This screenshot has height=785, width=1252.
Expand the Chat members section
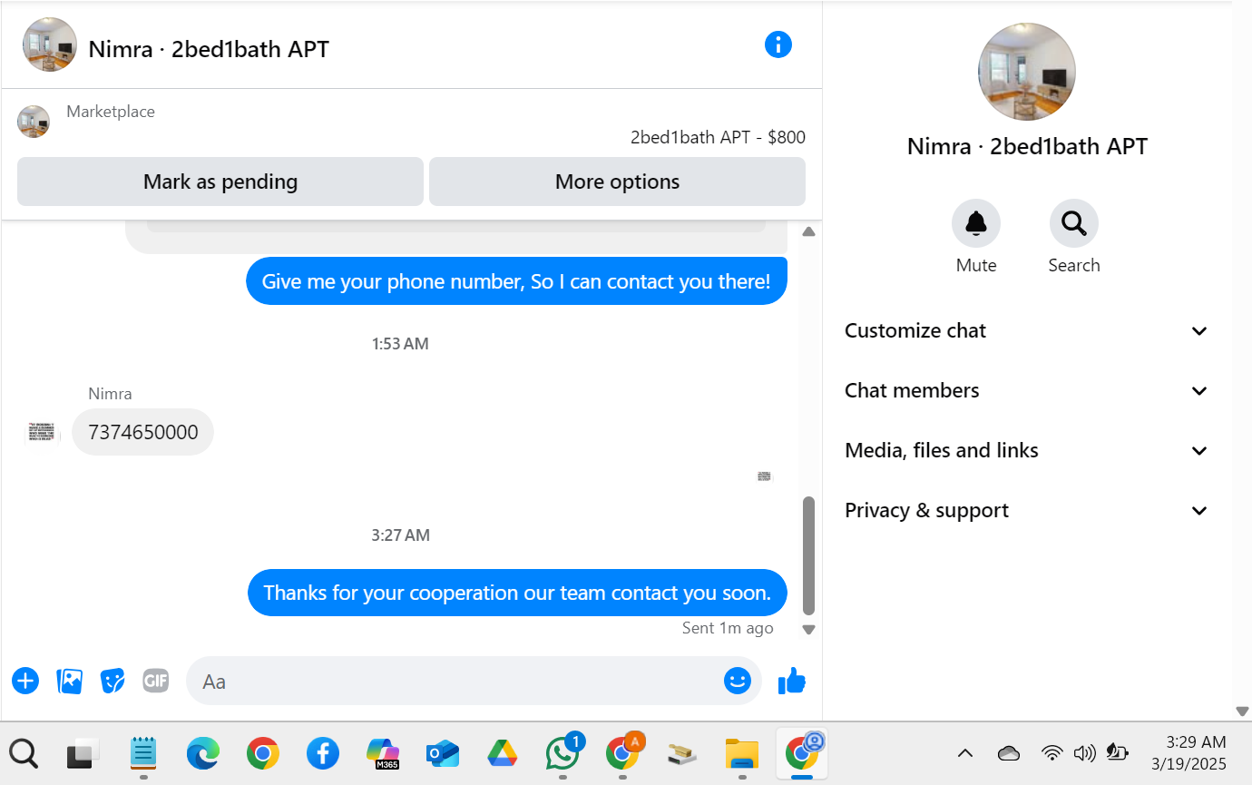(x=1027, y=391)
